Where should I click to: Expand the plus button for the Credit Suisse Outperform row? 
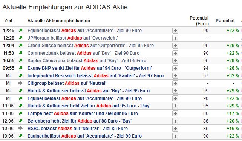click(x=175, y=46)
